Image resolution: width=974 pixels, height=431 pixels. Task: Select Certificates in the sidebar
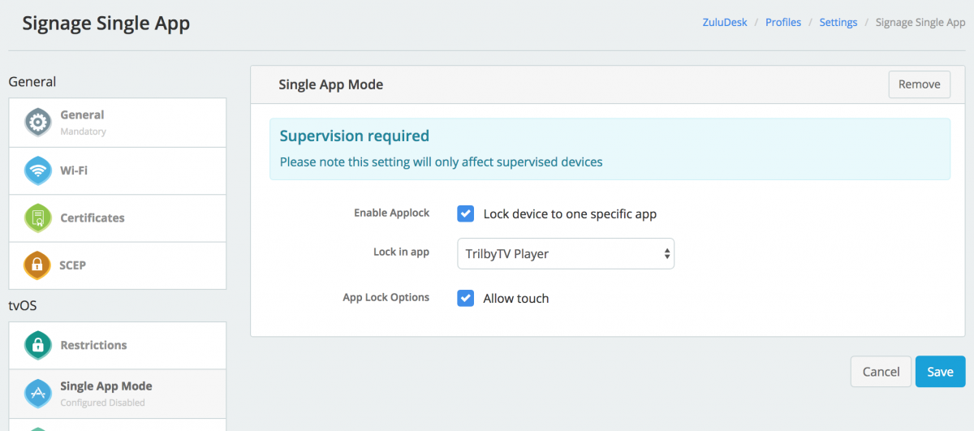pyautogui.click(x=93, y=218)
